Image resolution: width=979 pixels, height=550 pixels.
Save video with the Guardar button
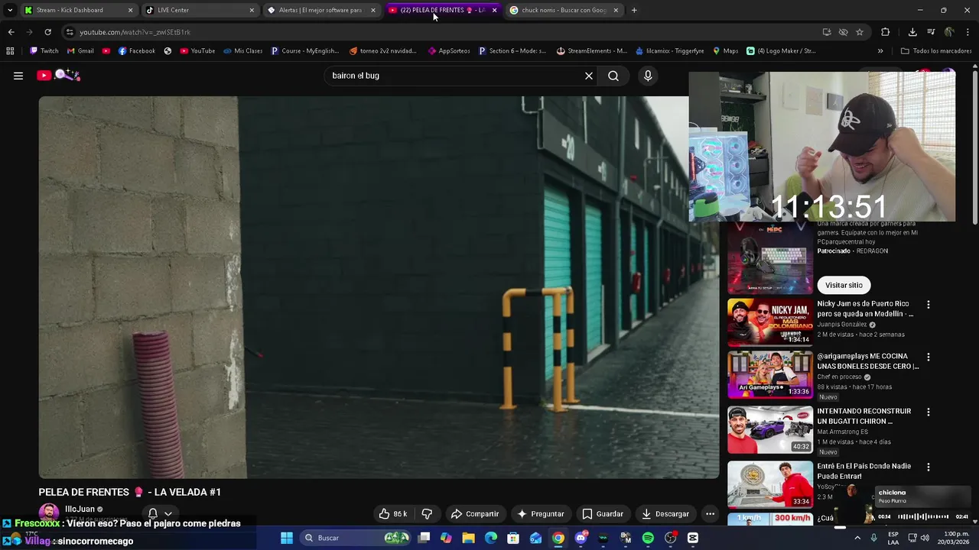603,514
